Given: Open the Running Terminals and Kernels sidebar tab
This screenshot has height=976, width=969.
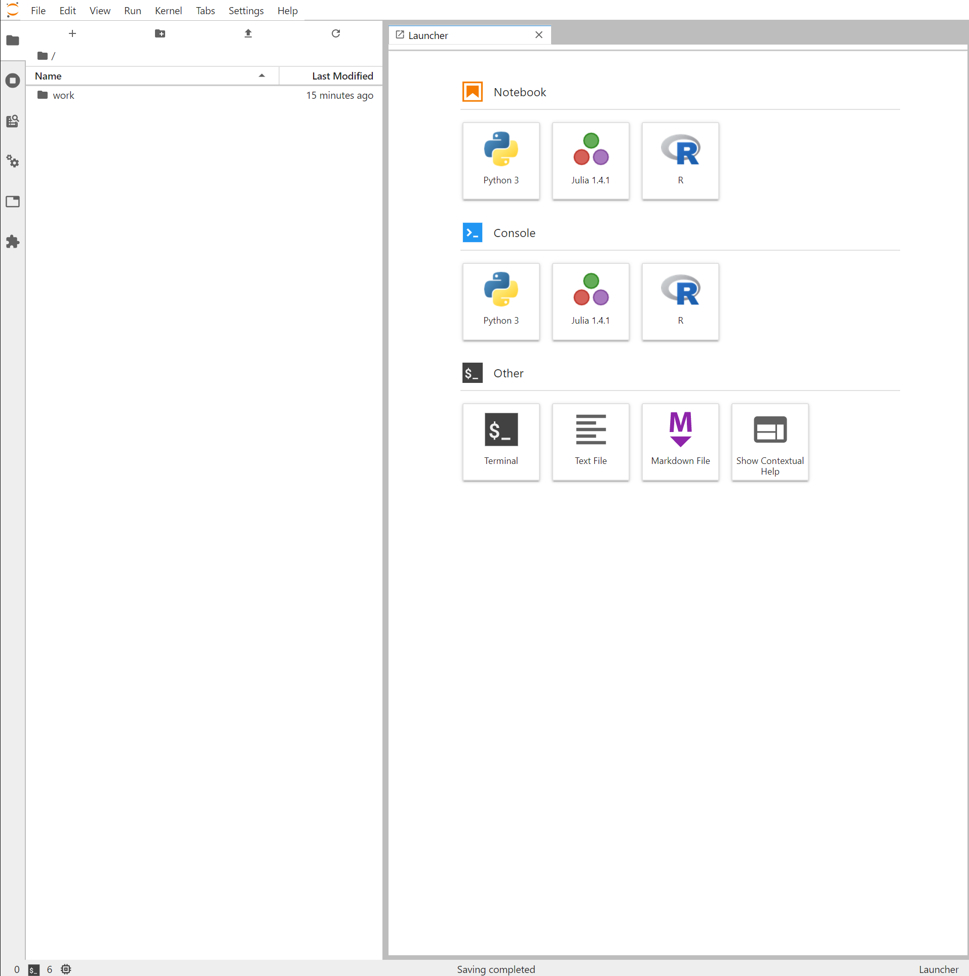Looking at the screenshot, I should click(13, 81).
